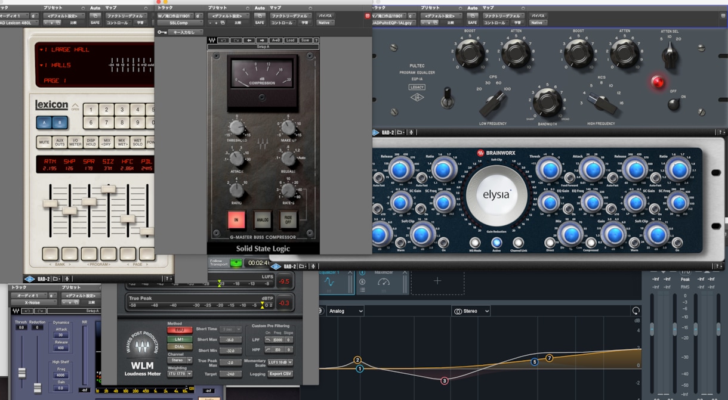Open the Momentary Scale LUFS 18dB dropdown

pyautogui.click(x=280, y=362)
